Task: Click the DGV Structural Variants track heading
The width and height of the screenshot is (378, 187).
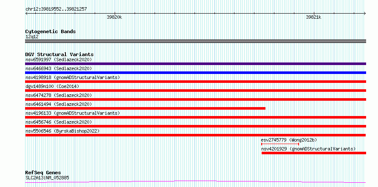Action: pyautogui.click(x=59, y=54)
